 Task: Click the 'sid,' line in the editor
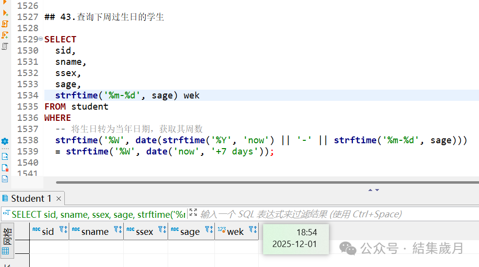(x=65, y=50)
